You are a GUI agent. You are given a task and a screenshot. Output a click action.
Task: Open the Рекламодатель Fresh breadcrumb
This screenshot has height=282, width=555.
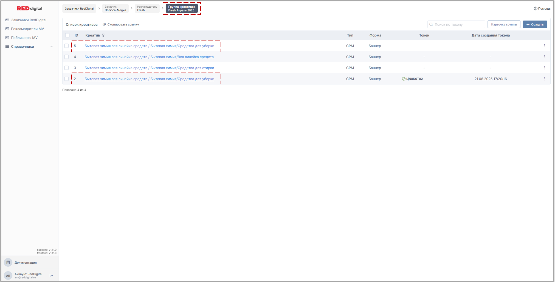(x=147, y=8)
